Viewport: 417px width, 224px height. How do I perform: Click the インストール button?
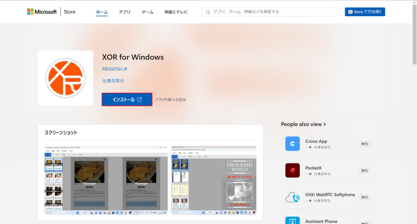[x=127, y=100]
